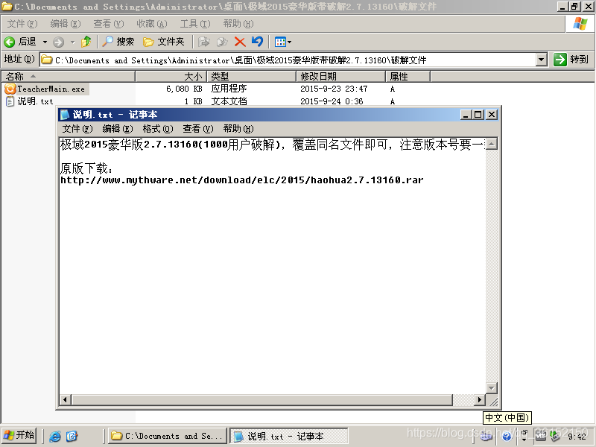
Task: Launch Internet Explorer from quick launch
Action: point(55,436)
